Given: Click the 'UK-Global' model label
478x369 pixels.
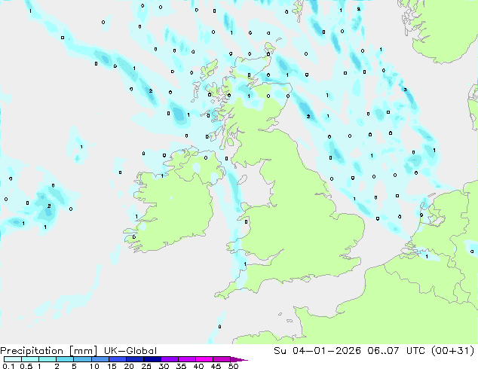Looking at the screenshot, I should 130,351.
